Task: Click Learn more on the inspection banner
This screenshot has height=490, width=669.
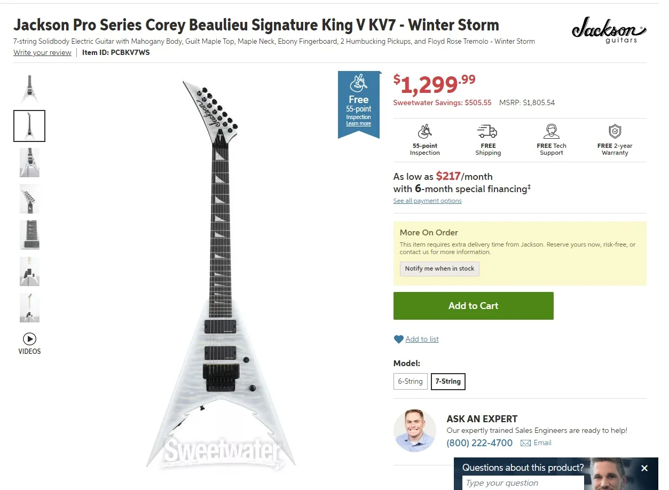Action: [x=358, y=124]
